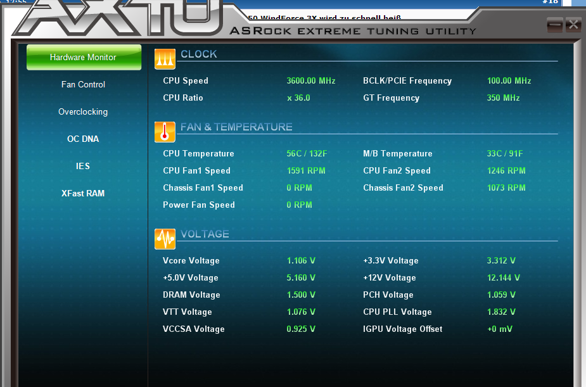
Task: Open the OC DNA page
Action: (83, 139)
